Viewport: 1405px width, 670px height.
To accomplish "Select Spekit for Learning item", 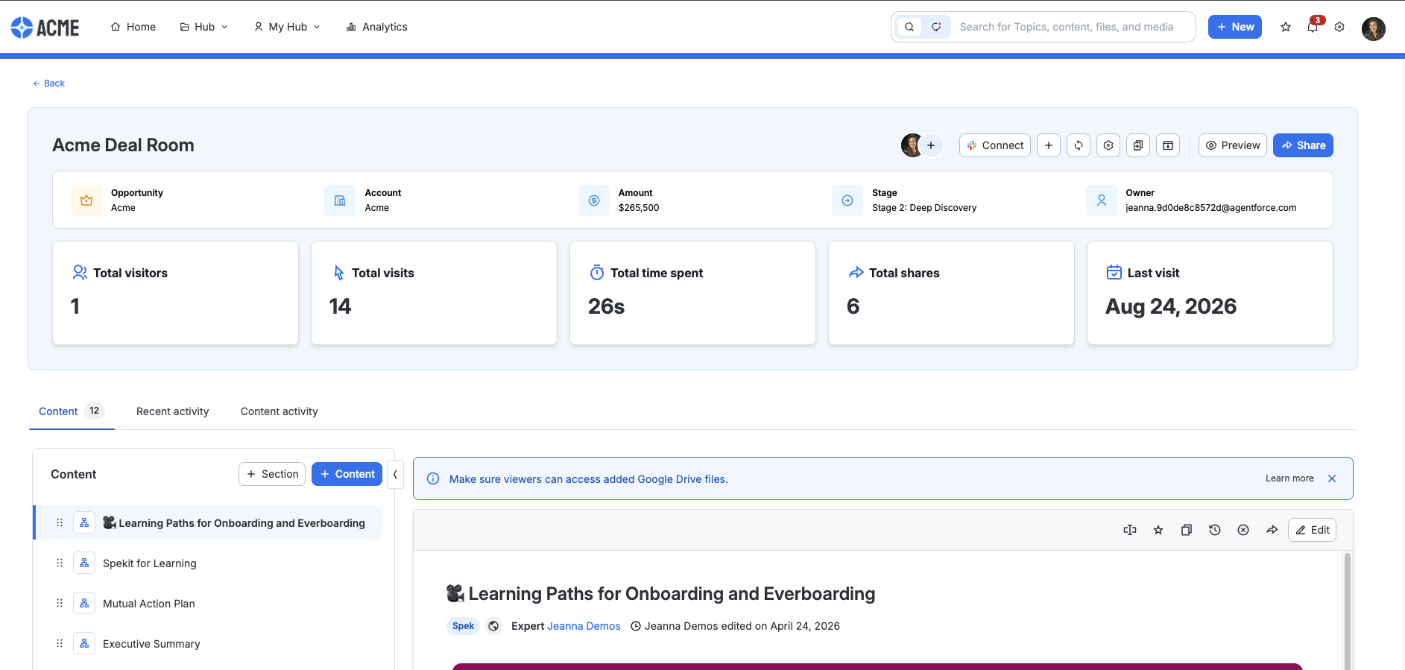I will (x=208, y=563).
